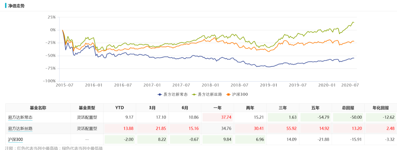Click the 总回报 column header
The height and width of the screenshot is (150, 397).
tap(348, 108)
